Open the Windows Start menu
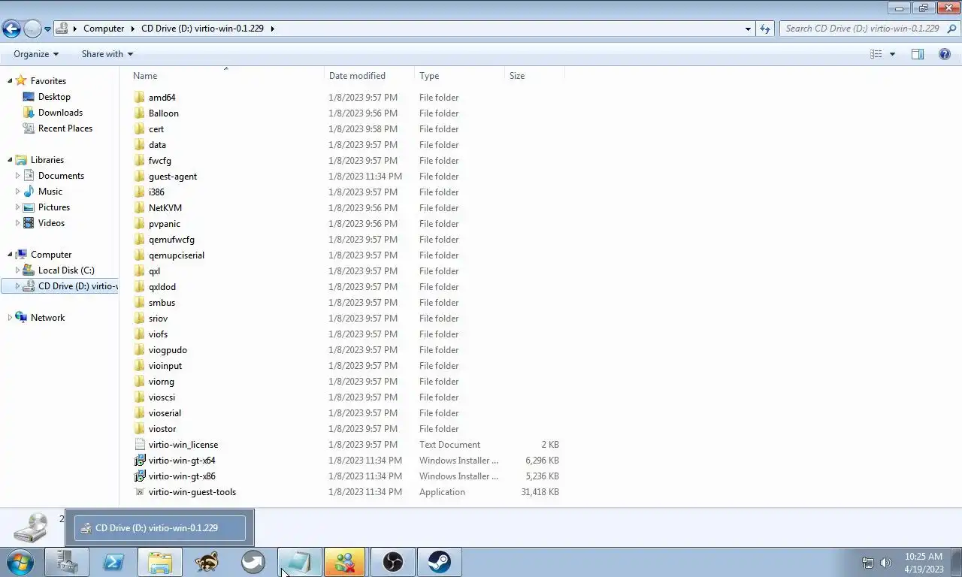962x577 pixels. (x=20, y=562)
